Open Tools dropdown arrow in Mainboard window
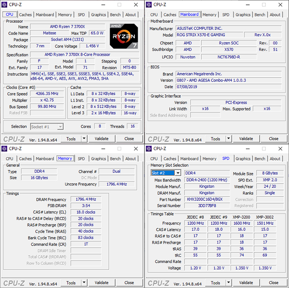Screen dimensions: 289x288 pos(229,138)
